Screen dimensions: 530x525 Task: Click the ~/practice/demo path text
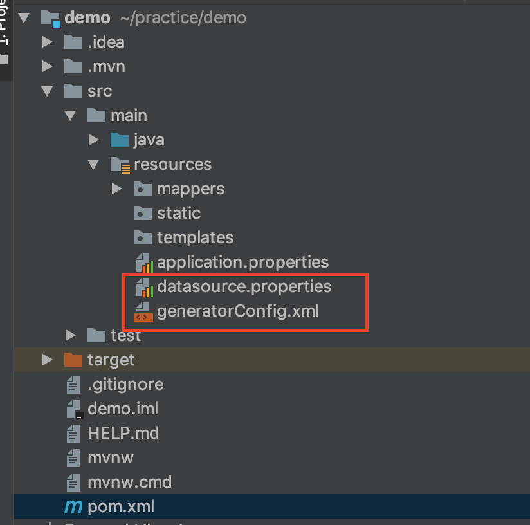[183, 17]
